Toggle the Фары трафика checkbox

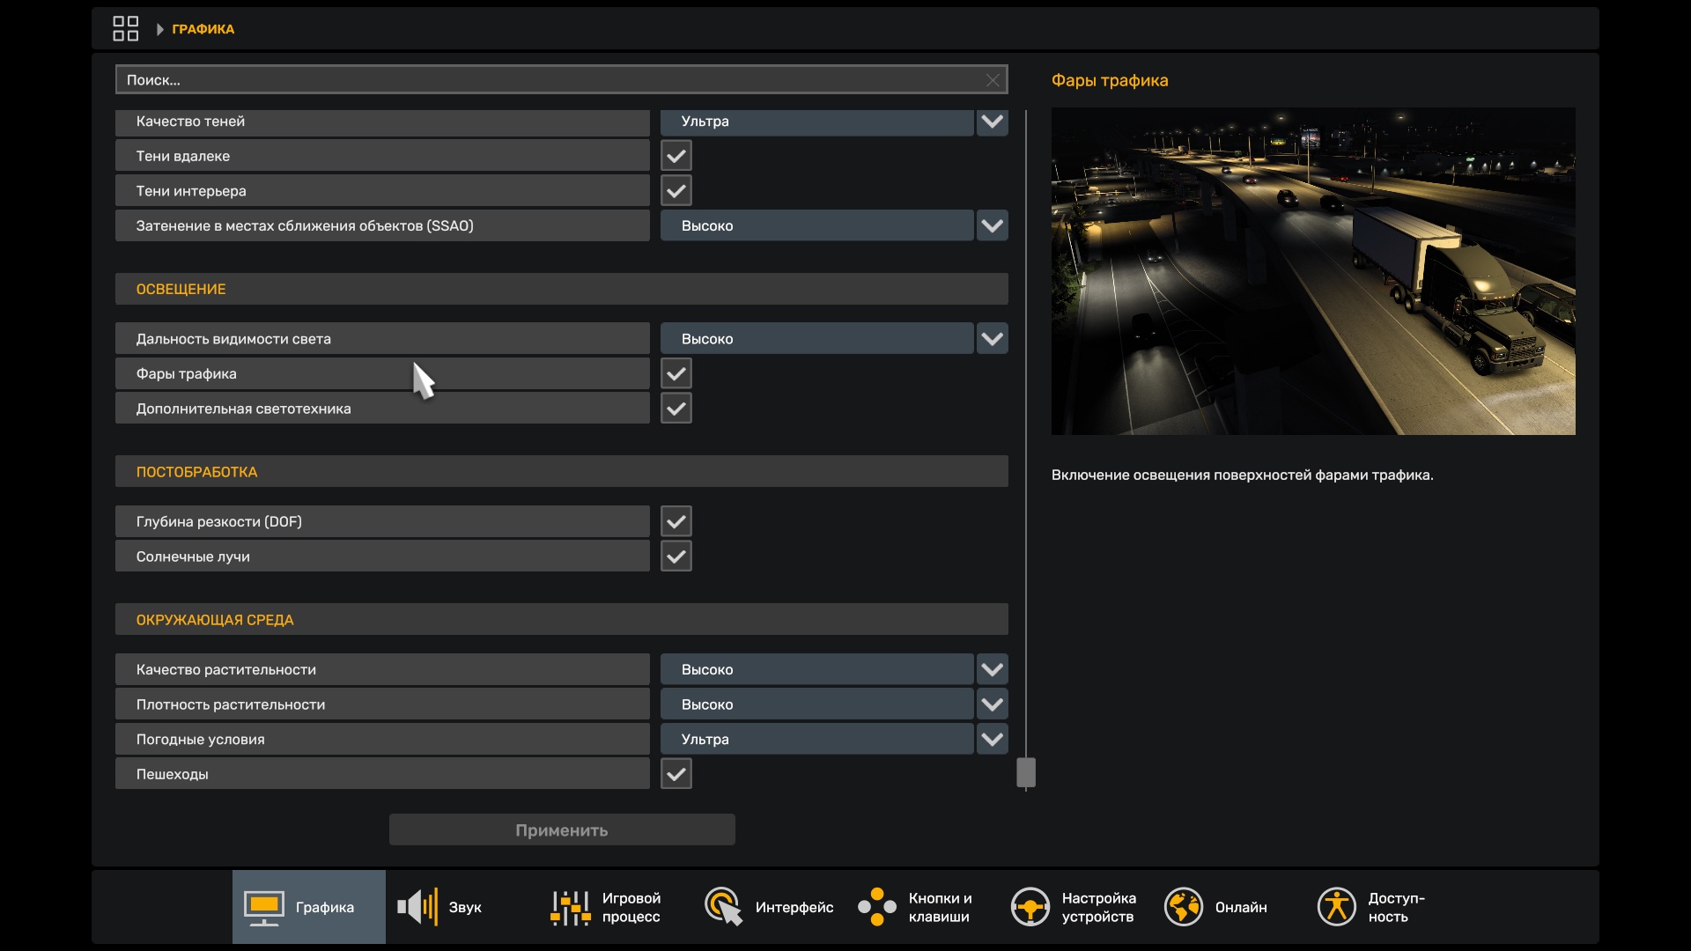coord(676,373)
